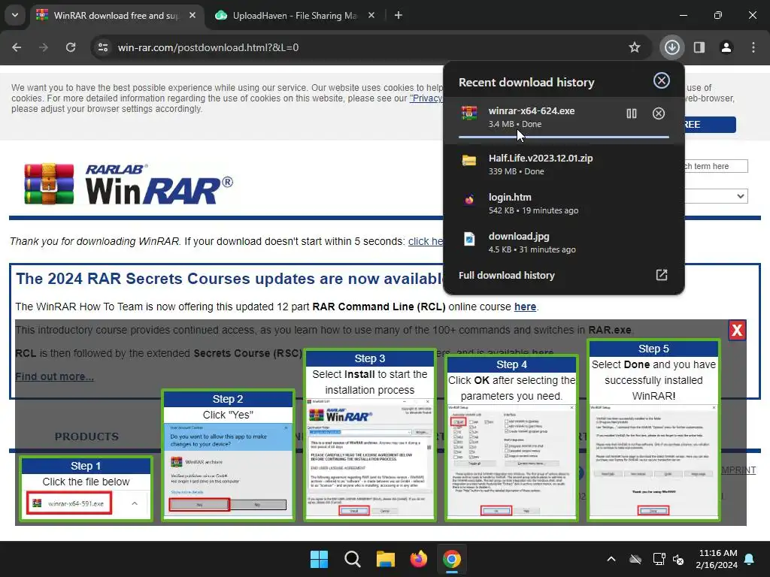Open network settings tray icon

click(659, 559)
